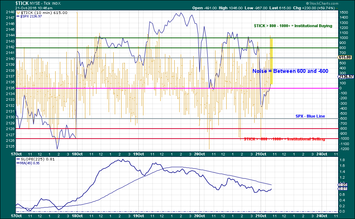355x219 pixels.
Task: Click the 2148 value on left SPX axis
Action: 10,12
